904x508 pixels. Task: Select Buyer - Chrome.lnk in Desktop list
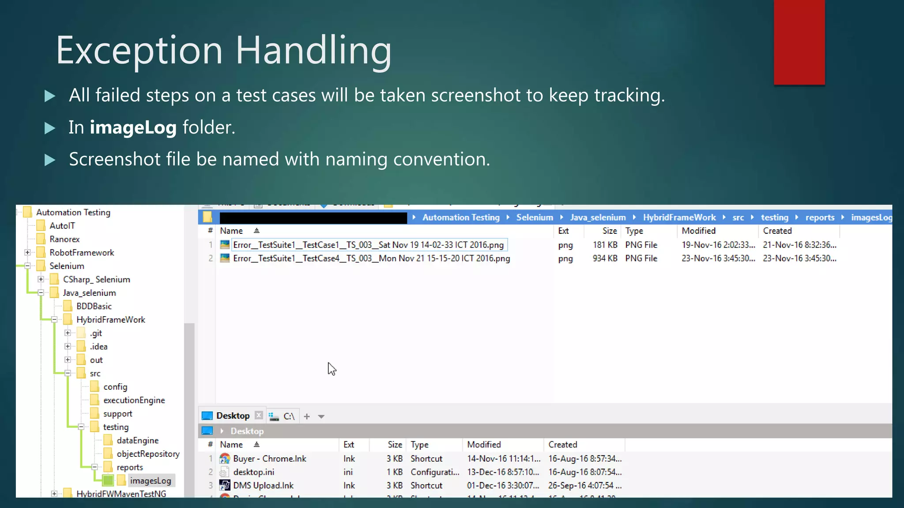tap(270, 459)
